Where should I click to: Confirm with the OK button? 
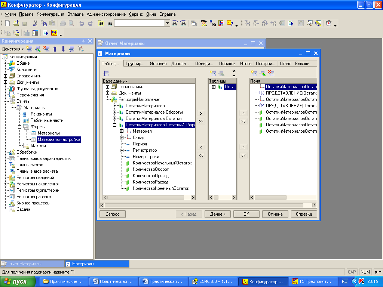tap(246, 214)
